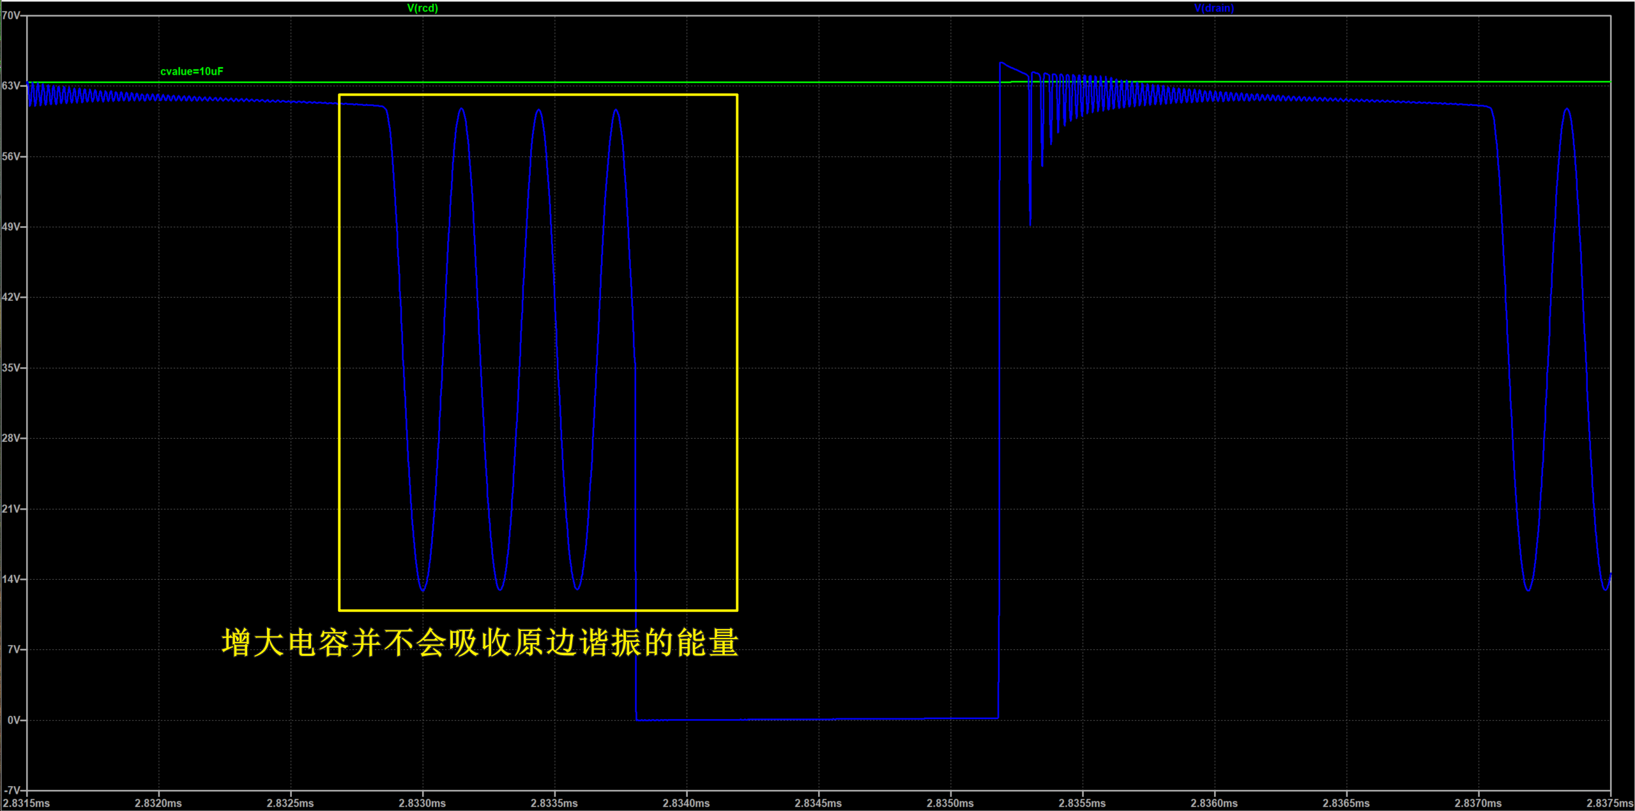
Task: Click the 63V vertical axis label
Action: pos(11,86)
